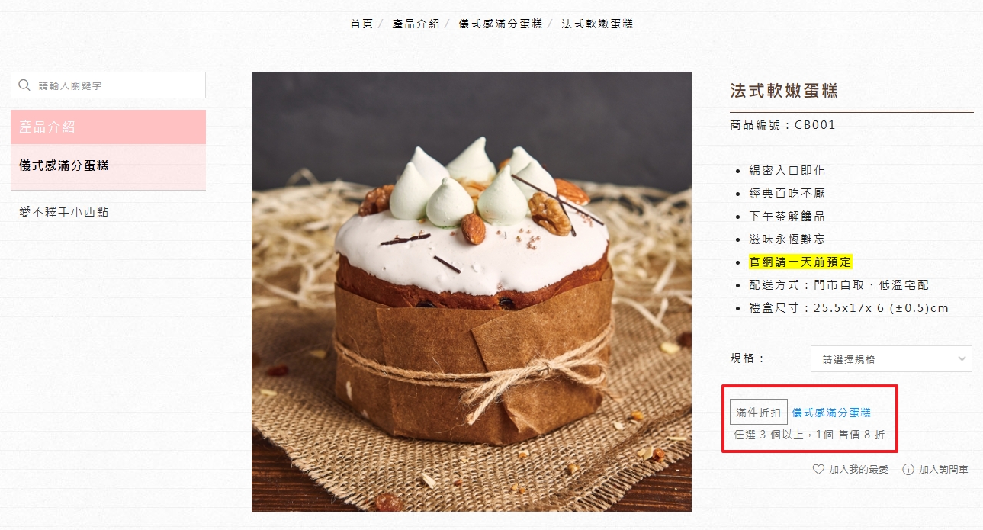Click 法式軟嫩蛋糕 in the breadcrumb
Viewport: 983px width, 530px height.
[x=597, y=24]
